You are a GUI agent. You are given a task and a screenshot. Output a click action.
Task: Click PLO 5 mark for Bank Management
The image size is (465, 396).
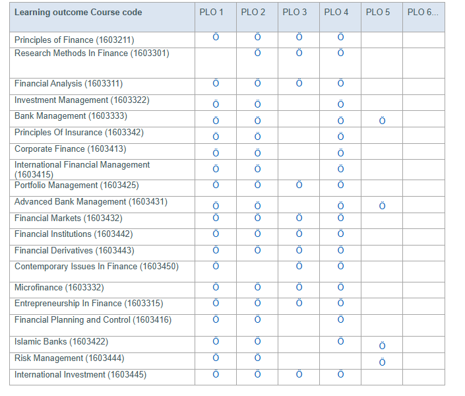coord(383,121)
